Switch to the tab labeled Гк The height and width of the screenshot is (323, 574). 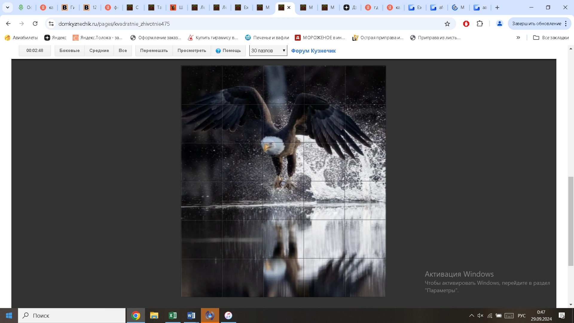[x=68, y=7]
